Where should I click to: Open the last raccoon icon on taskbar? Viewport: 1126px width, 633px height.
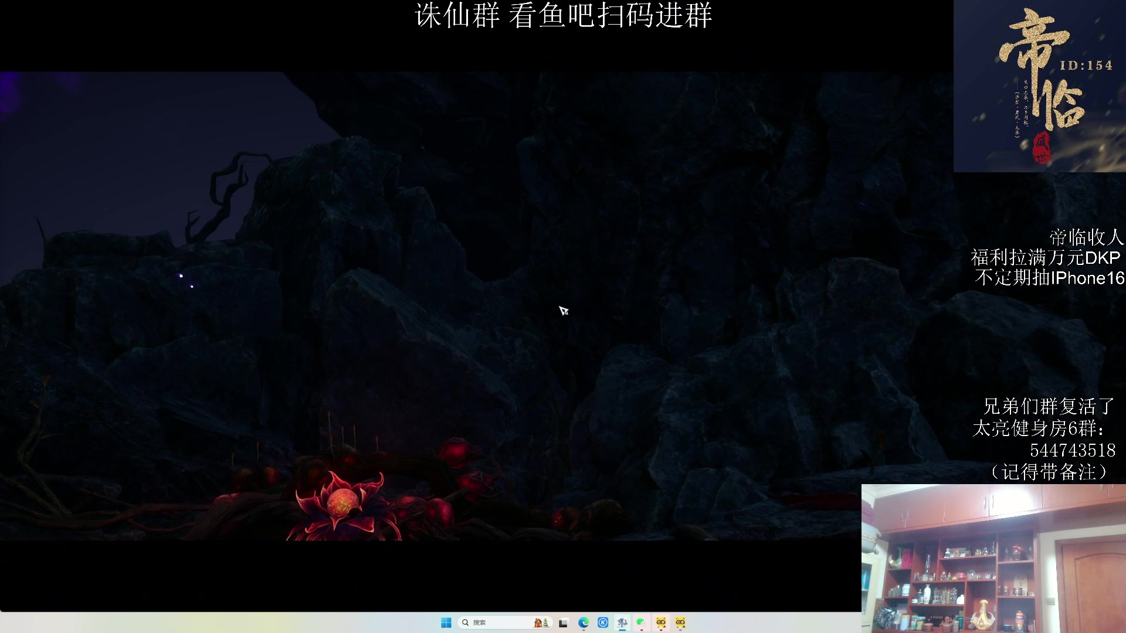point(680,622)
